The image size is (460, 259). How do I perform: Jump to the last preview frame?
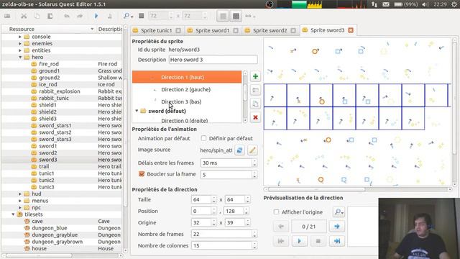click(337, 241)
